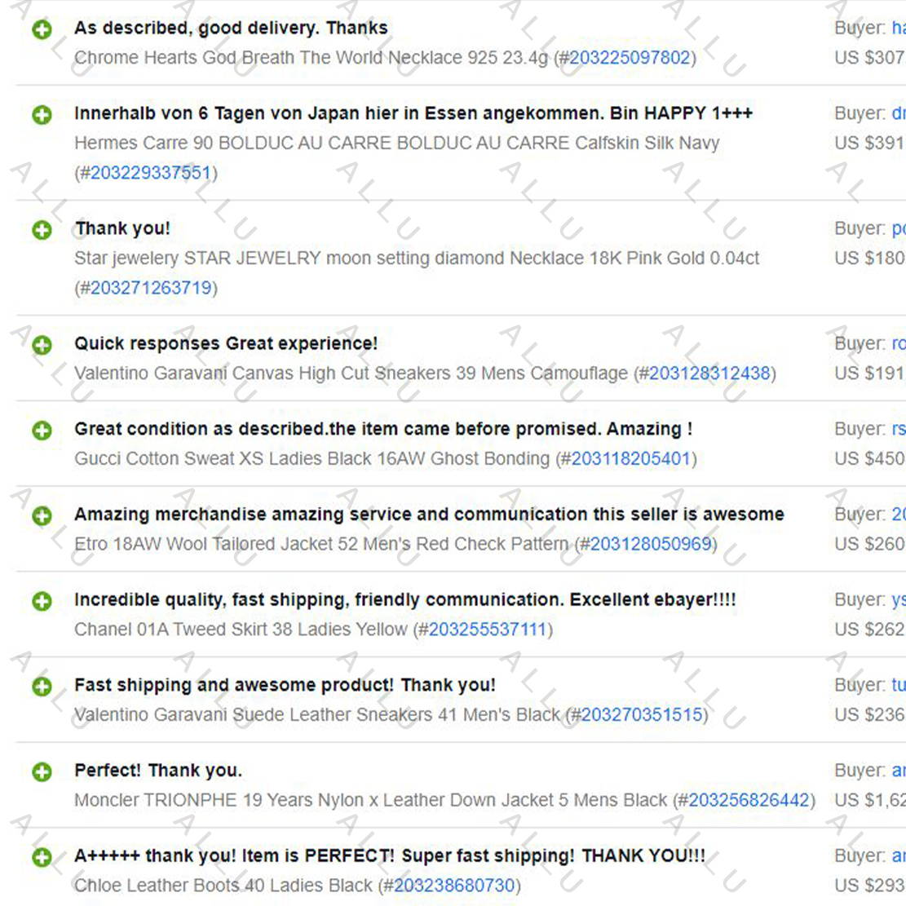The height and width of the screenshot is (906, 906).
Task: Open item number link #203229337551 for Hermes Carre
Action: pos(150,173)
